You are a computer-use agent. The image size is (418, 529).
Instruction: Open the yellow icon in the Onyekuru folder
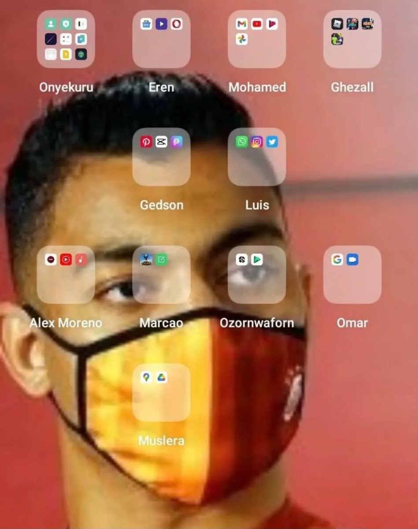pos(66,54)
